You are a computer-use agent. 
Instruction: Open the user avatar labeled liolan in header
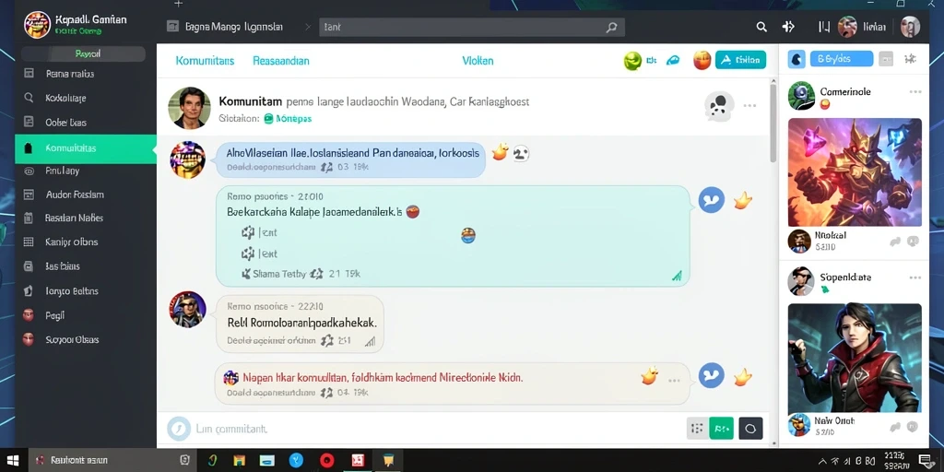pyautogui.click(x=847, y=27)
